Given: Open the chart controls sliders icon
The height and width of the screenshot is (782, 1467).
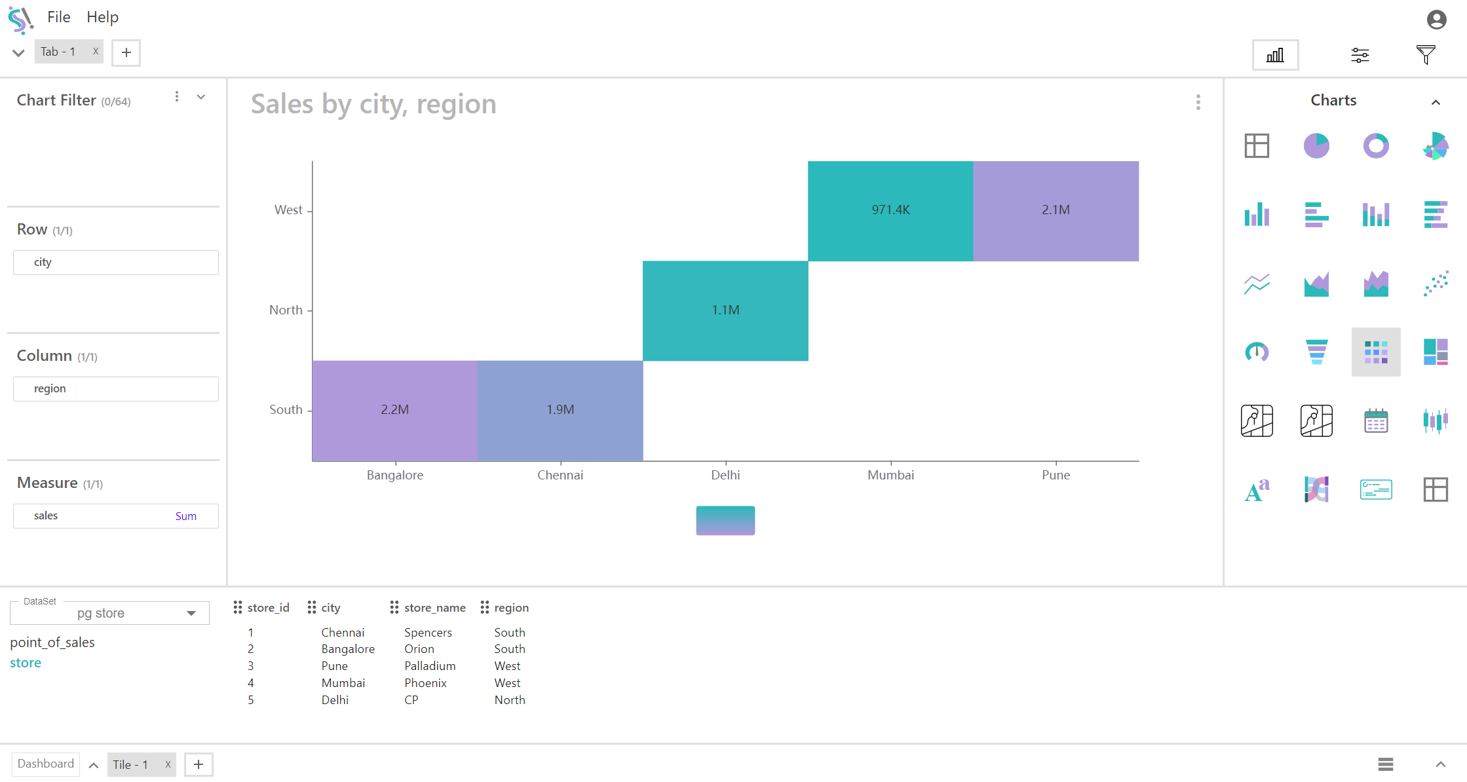Looking at the screenshot, I should [x=1360, y=55].
